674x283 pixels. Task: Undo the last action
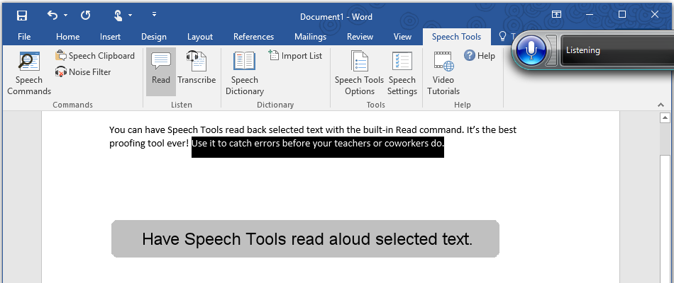(x=53, y=16)
